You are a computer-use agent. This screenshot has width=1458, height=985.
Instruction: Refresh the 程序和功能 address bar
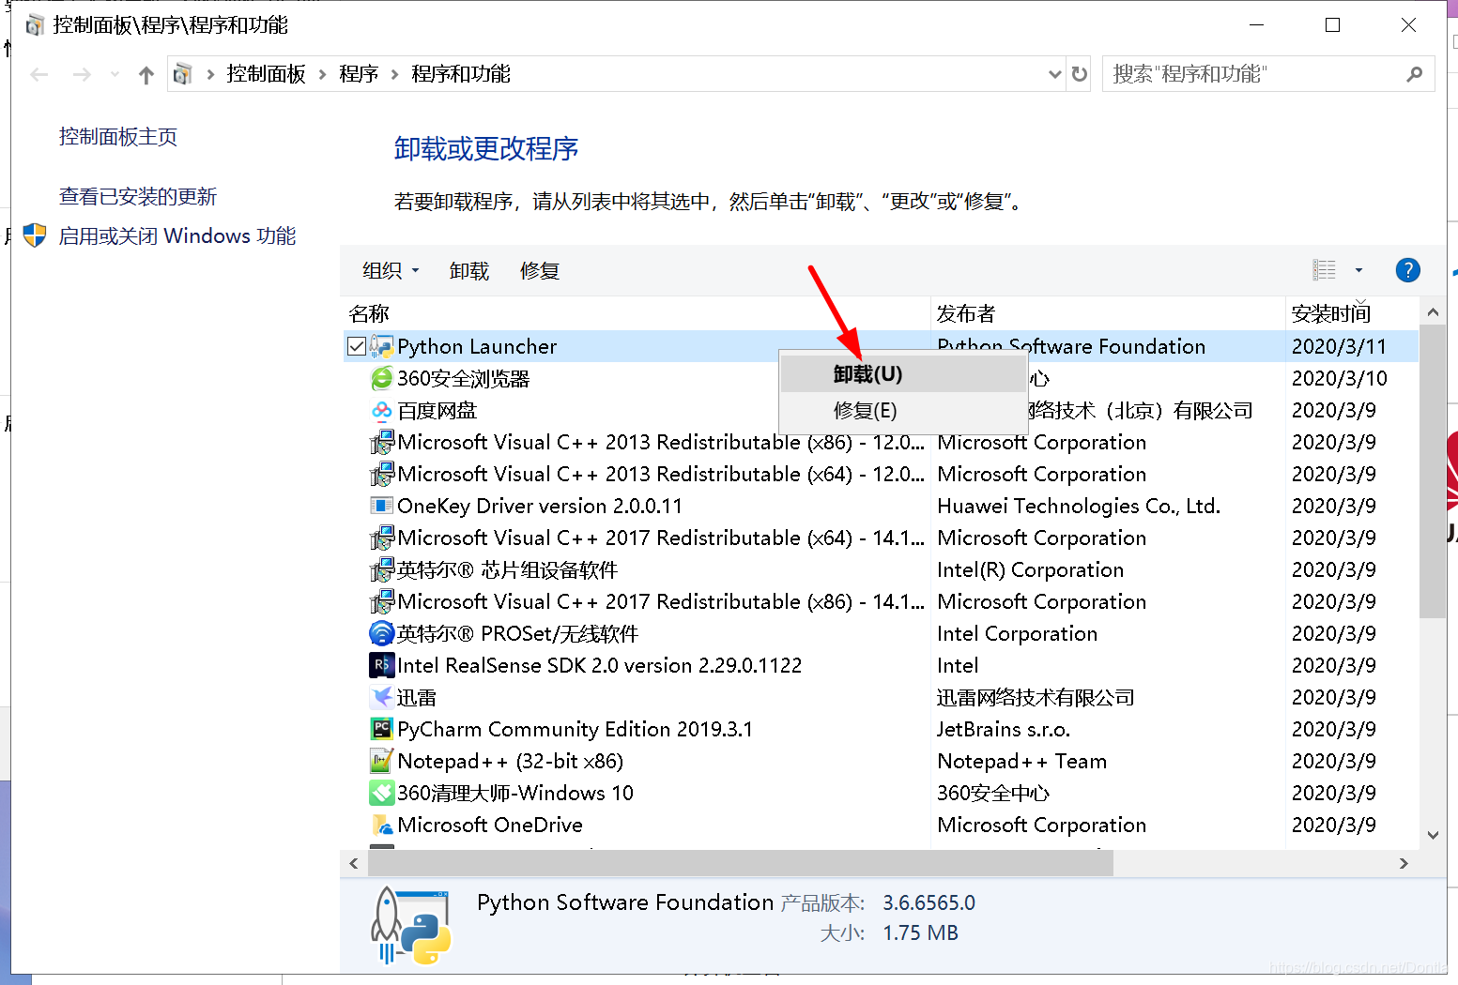1080,74
